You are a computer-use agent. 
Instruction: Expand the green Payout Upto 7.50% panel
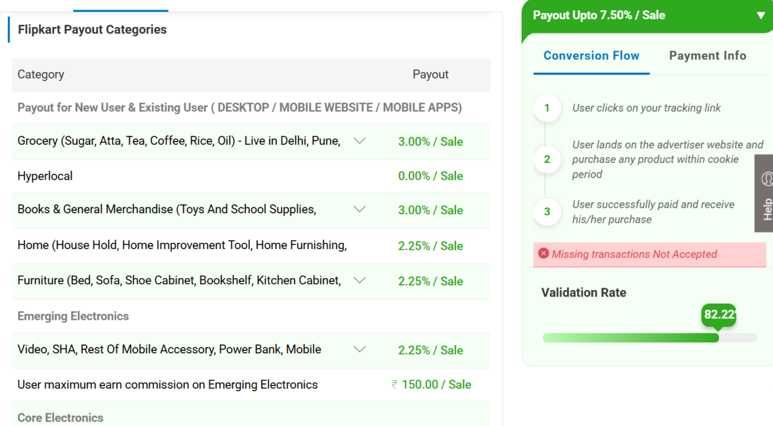[761, 15]
